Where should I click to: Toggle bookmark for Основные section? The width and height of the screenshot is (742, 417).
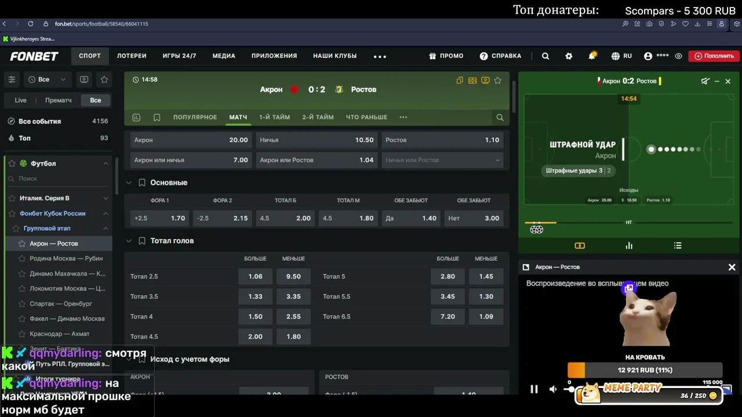tap(142, 182)
